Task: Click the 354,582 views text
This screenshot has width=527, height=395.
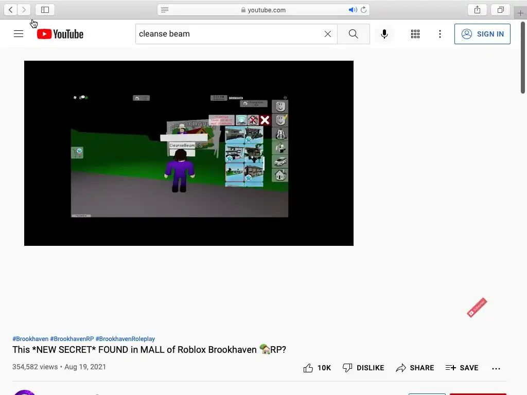Action: pos(35,367)
